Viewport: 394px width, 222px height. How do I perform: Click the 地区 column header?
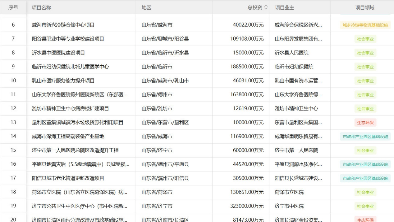pyautogui.click(x=146, y=8)
